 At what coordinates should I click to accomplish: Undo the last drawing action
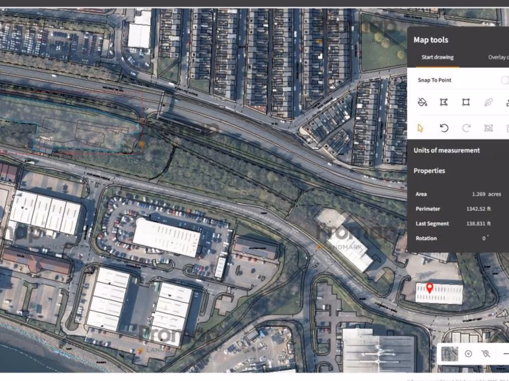(444, 128)
